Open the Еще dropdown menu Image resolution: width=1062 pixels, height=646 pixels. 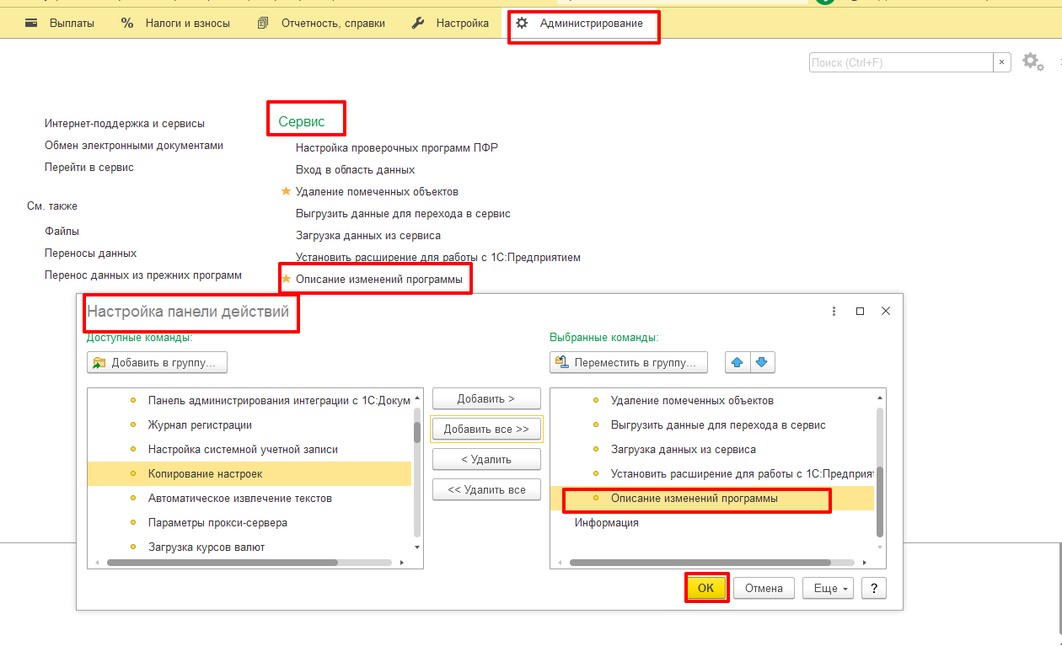pos(829,589)
